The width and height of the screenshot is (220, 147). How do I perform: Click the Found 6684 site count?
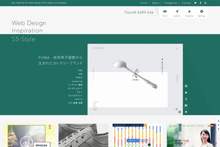click(139, 12)
